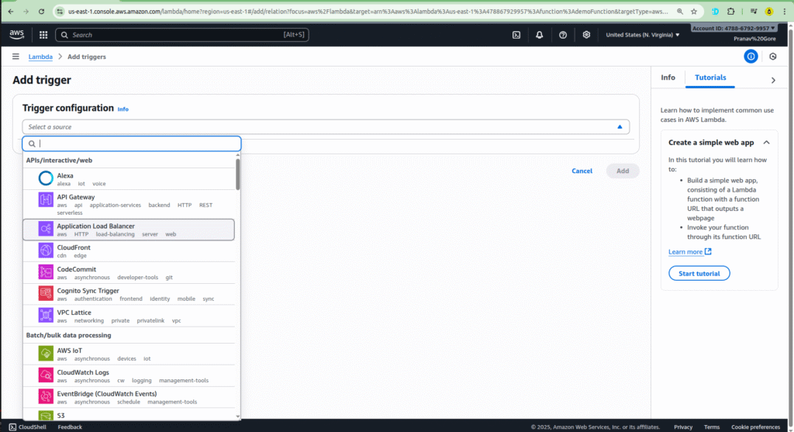
Task: Select the Cognito Sync Trigger icon
Action: [46, 293]
